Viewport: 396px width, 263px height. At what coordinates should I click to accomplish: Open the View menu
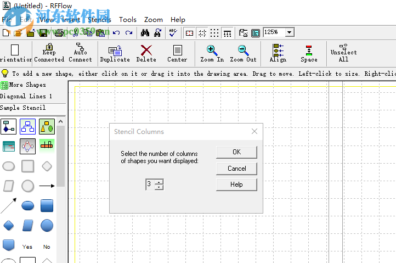point(47,19)
